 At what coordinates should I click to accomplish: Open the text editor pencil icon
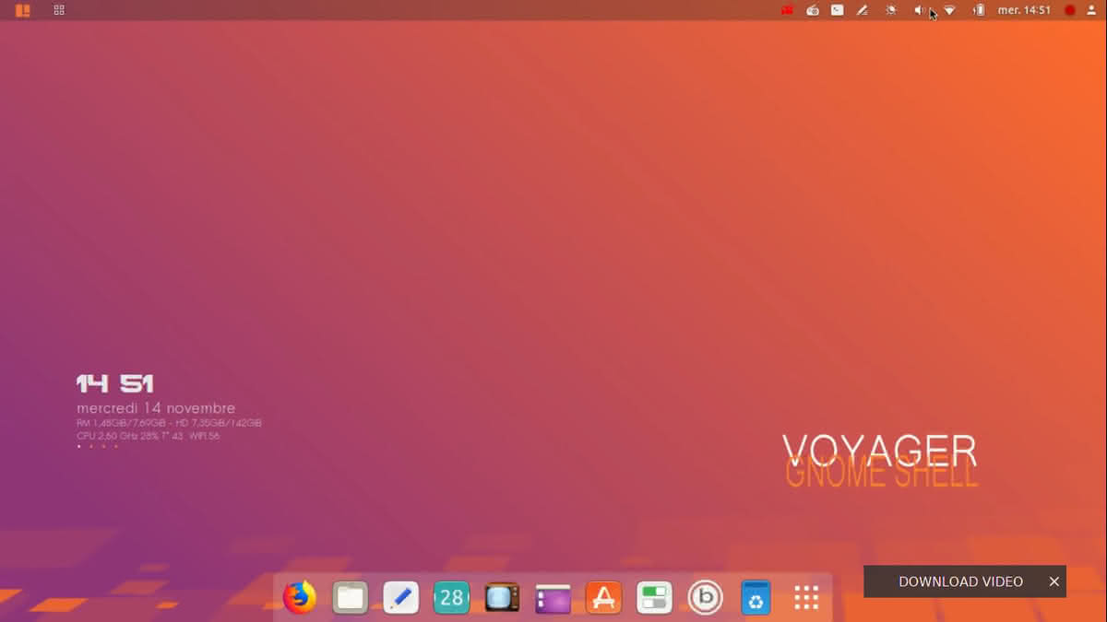401,598
